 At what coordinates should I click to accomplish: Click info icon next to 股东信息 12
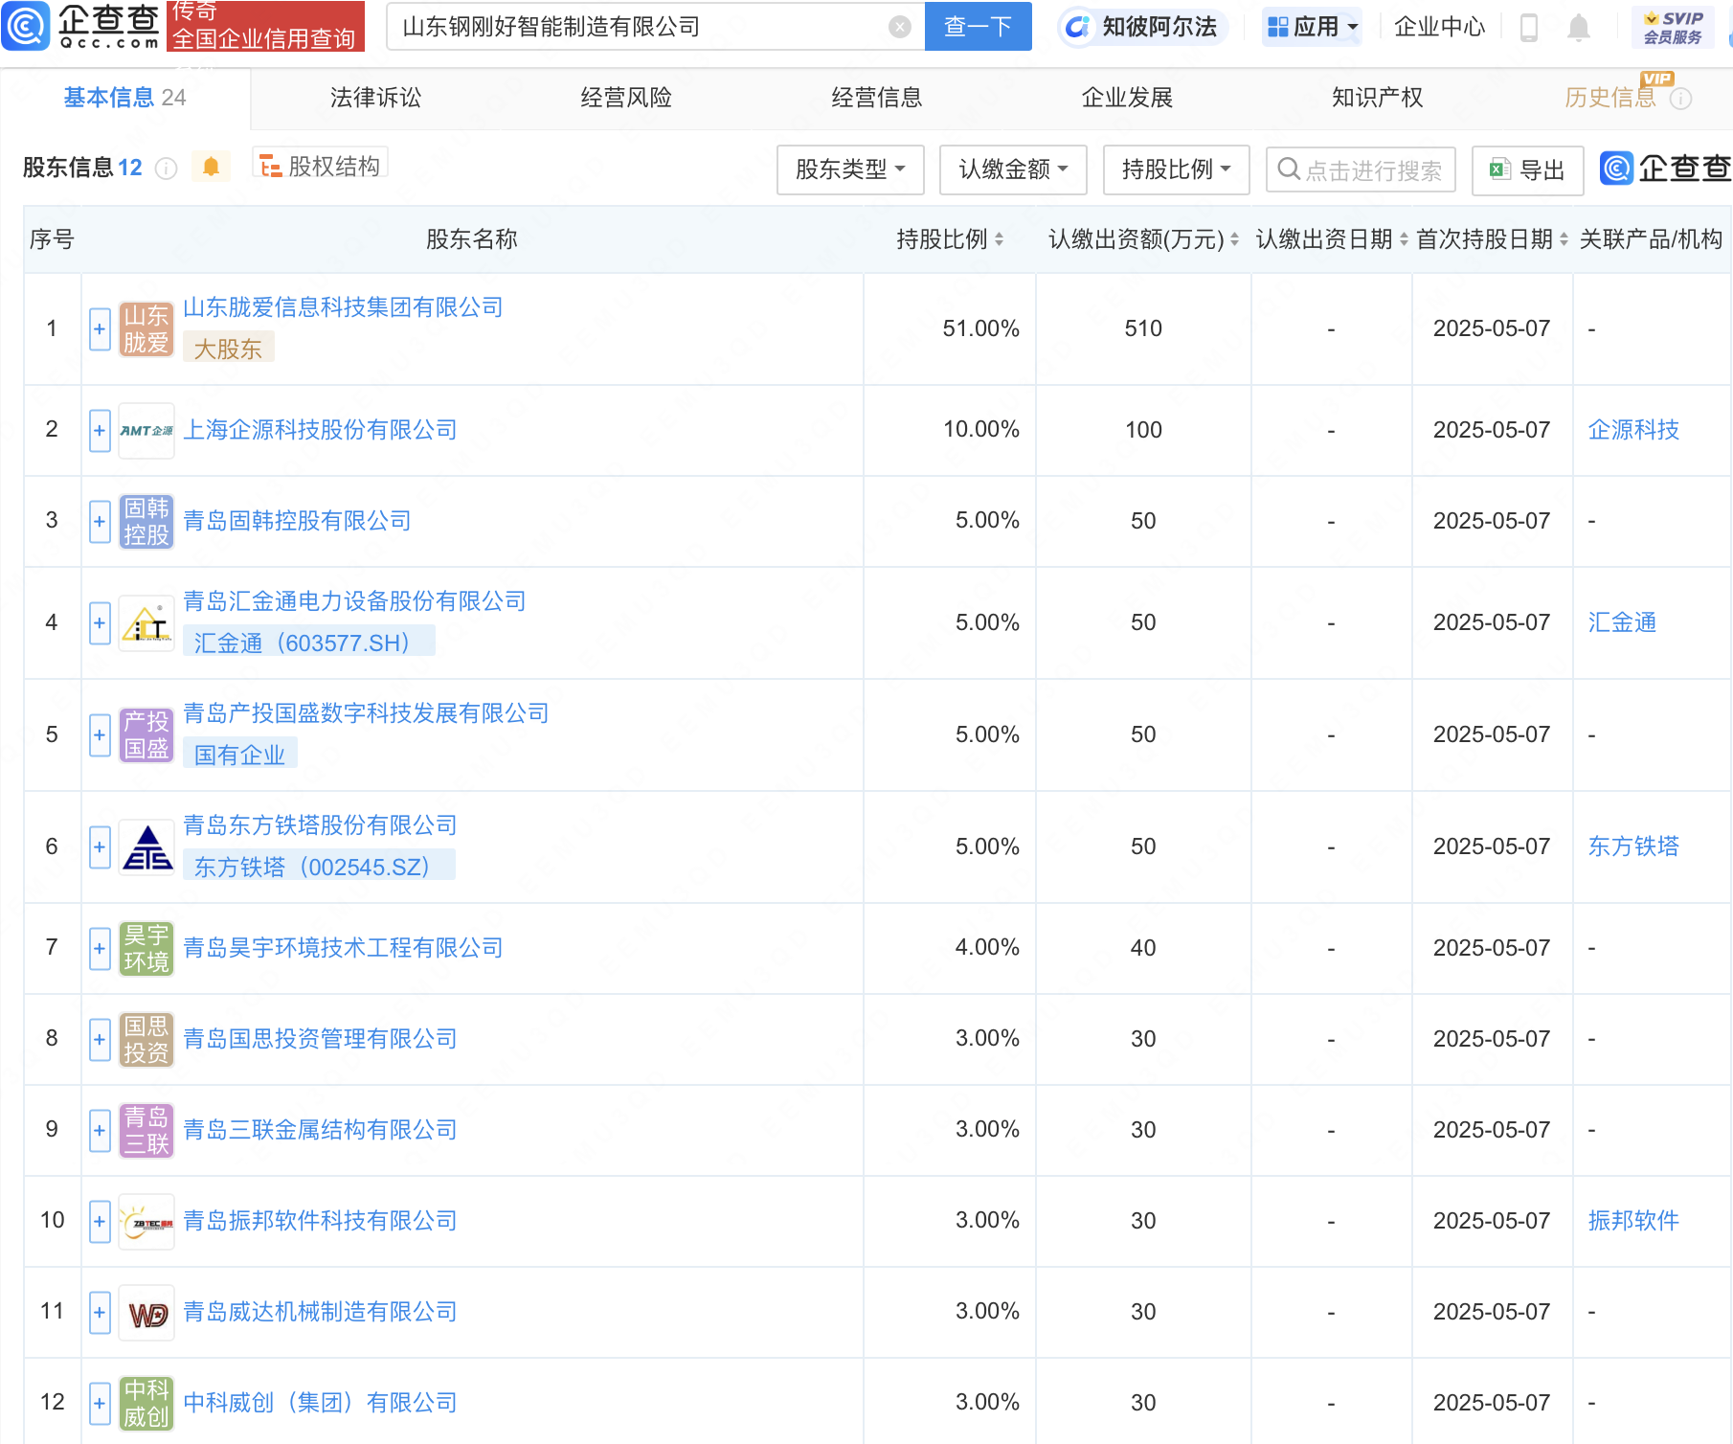coord(167,169)
